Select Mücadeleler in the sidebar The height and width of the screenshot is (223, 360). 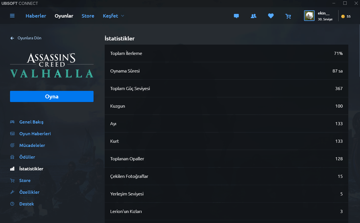pos(32,146)
